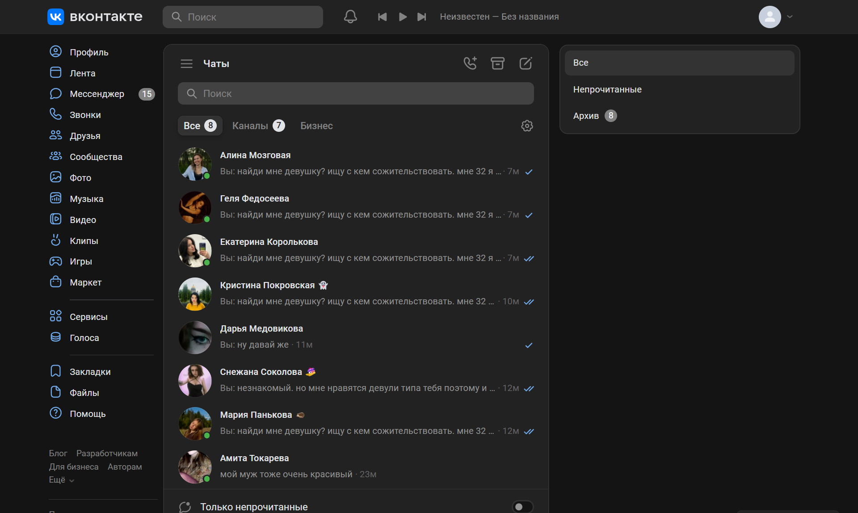Open the hamburger menu beside Чаты

(186, 64)
